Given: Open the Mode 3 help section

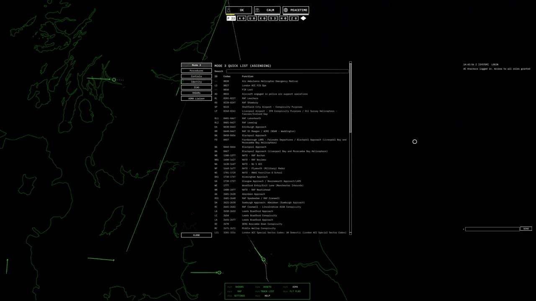Looking at the screenshot, I should (196, 65).
